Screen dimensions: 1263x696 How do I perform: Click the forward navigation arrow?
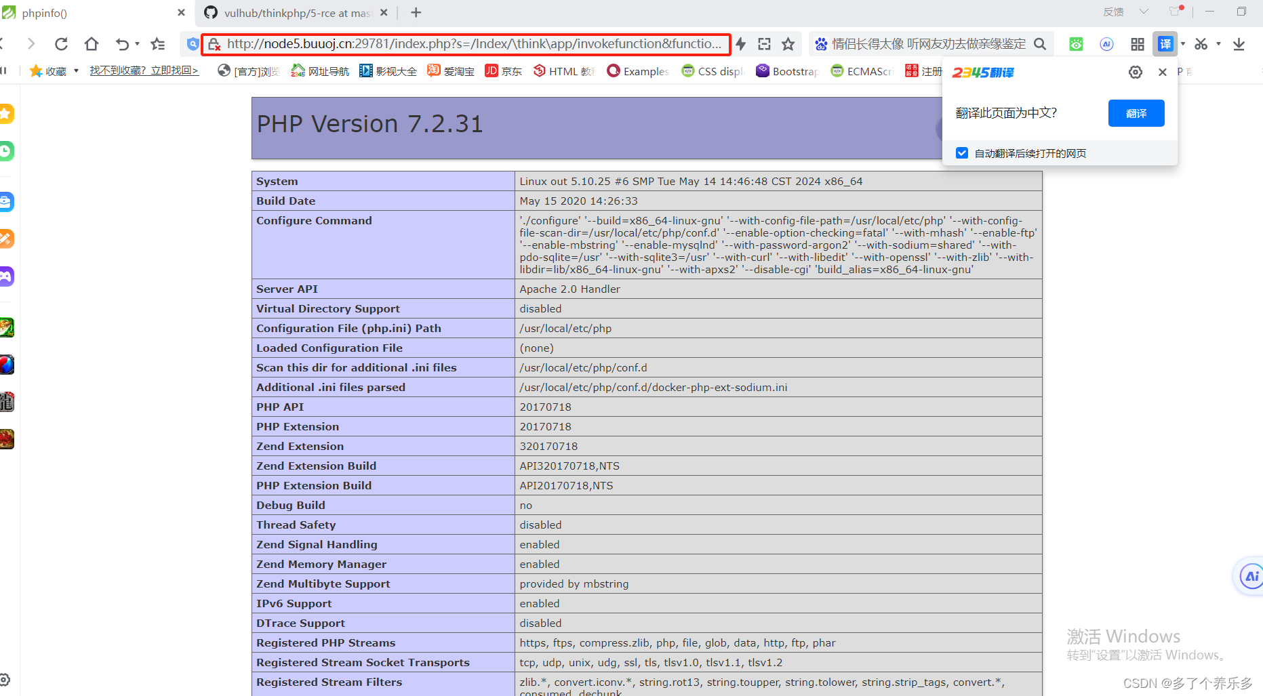pyautogui.click(x=31, y=44)
